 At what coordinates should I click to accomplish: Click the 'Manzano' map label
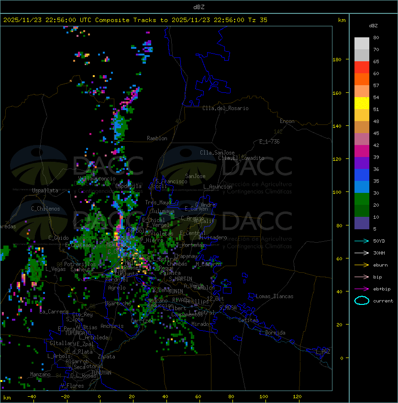click(40, 374)
